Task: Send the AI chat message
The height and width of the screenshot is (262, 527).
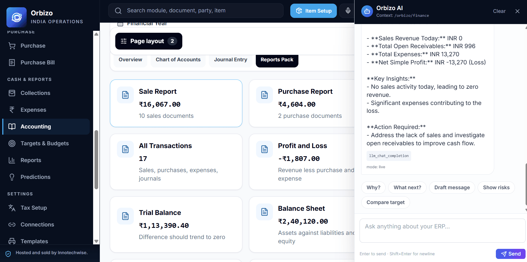Action: click(x=511, y=254)
